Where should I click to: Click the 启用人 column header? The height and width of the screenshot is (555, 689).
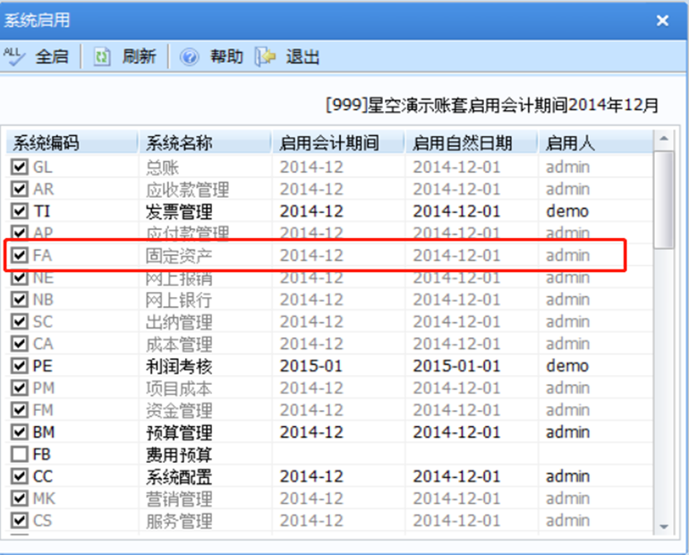point(596,143)
